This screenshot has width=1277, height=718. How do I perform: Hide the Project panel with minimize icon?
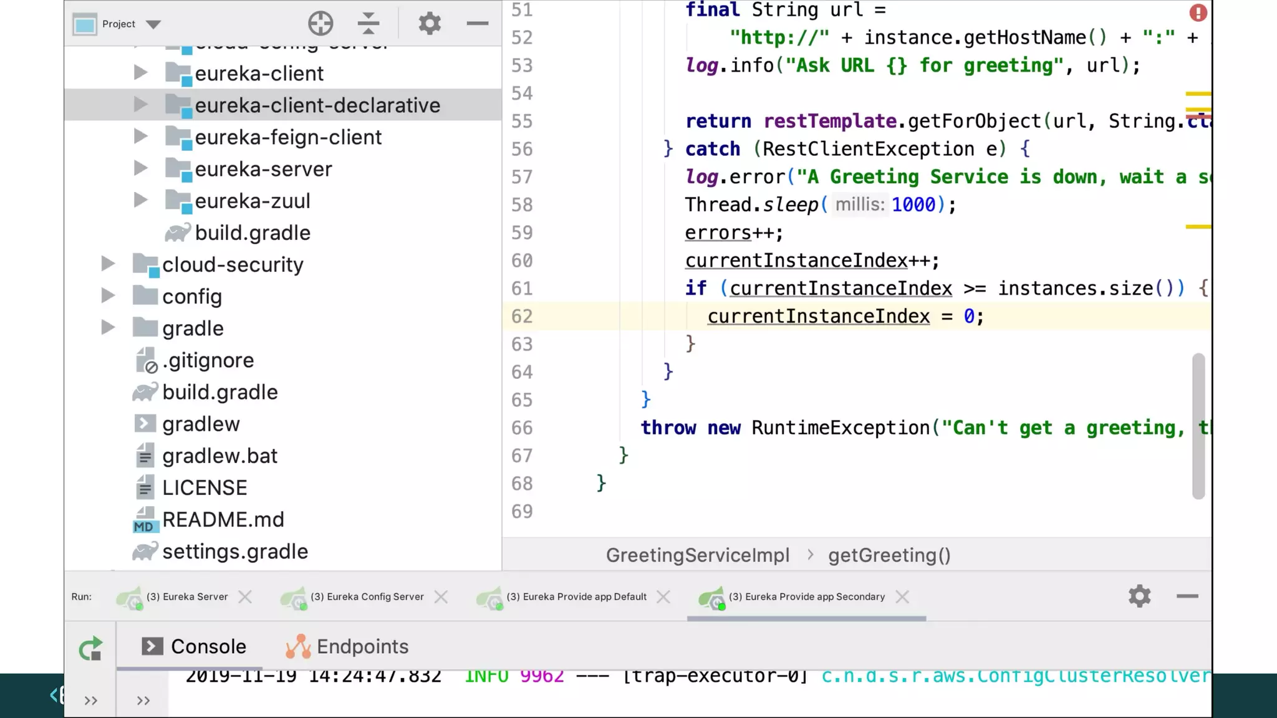(x=477, y=24)
